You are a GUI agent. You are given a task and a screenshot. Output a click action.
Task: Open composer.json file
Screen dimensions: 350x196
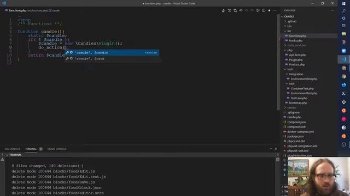pos(296,122)
